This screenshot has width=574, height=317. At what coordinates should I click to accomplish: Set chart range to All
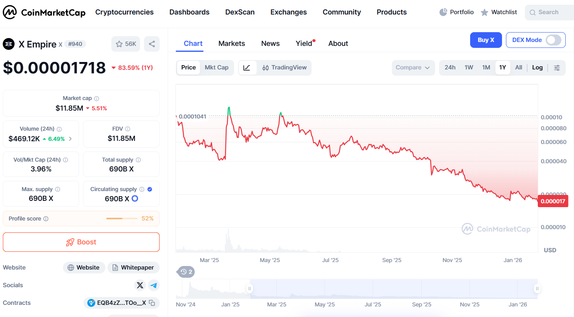tap(519, 67)
